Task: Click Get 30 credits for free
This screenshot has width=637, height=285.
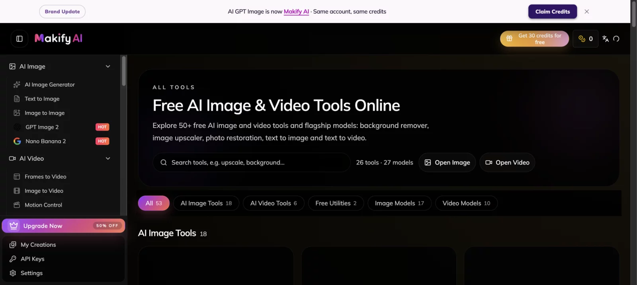Action: click(535, 39)
